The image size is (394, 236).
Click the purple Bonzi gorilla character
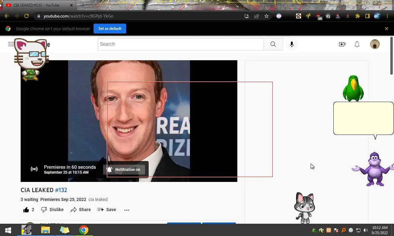click(x=373, y=169)
